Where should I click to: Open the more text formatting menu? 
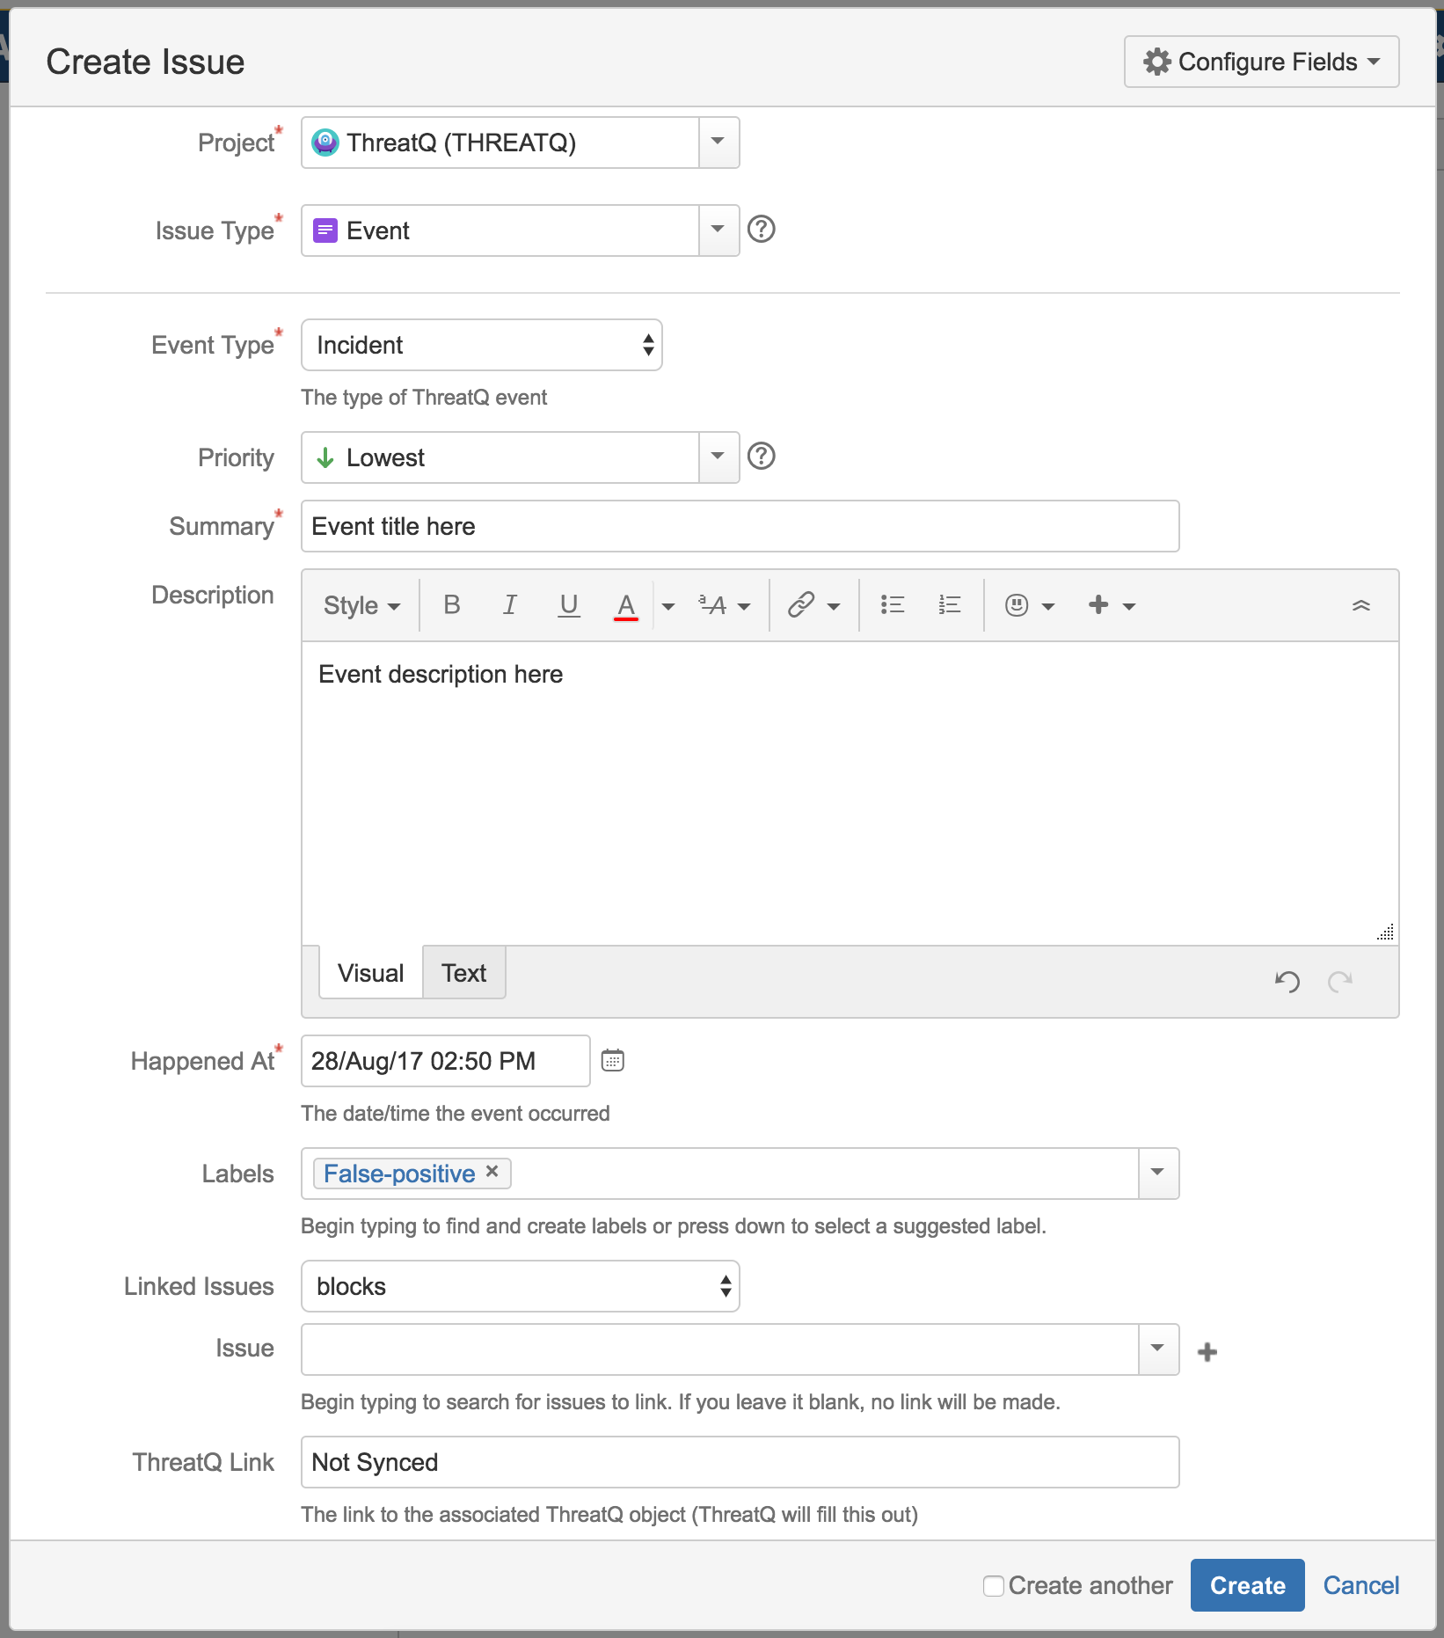point(725,605)
